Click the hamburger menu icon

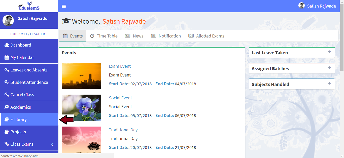coord(64,6)
